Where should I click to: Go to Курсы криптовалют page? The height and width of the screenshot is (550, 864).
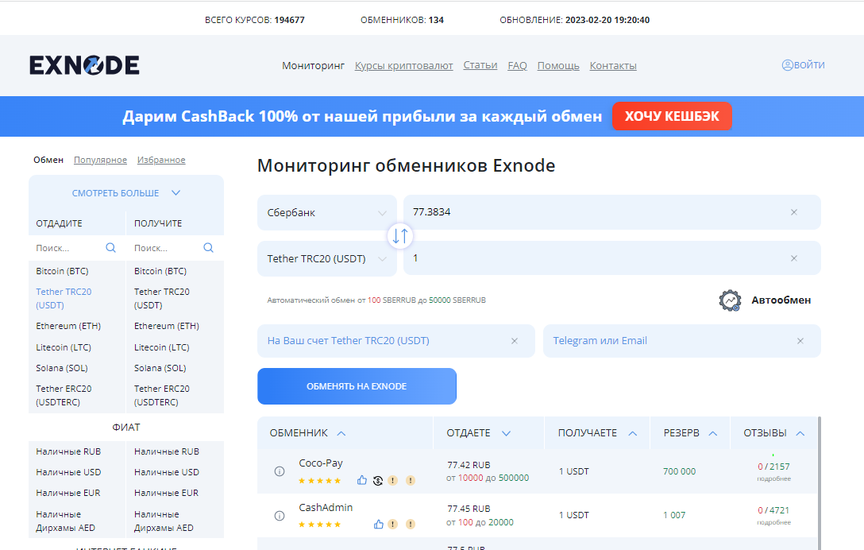404,66
